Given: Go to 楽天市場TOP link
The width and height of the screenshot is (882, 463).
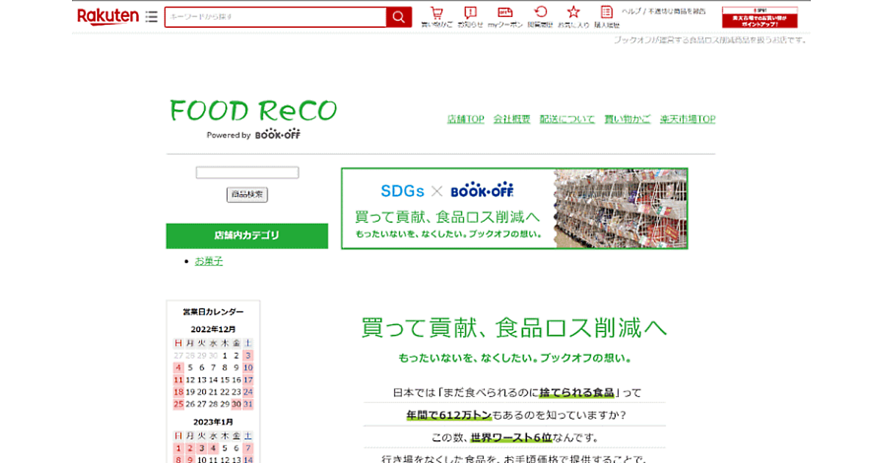Looking at the screenshot, I should (x=687, y=119).
